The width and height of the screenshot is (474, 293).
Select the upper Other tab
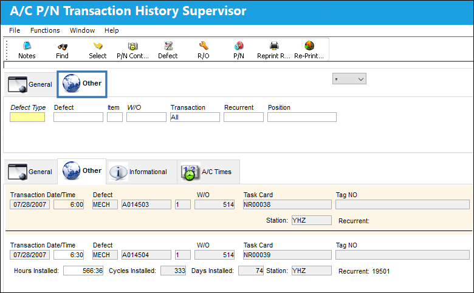point(82,84)
